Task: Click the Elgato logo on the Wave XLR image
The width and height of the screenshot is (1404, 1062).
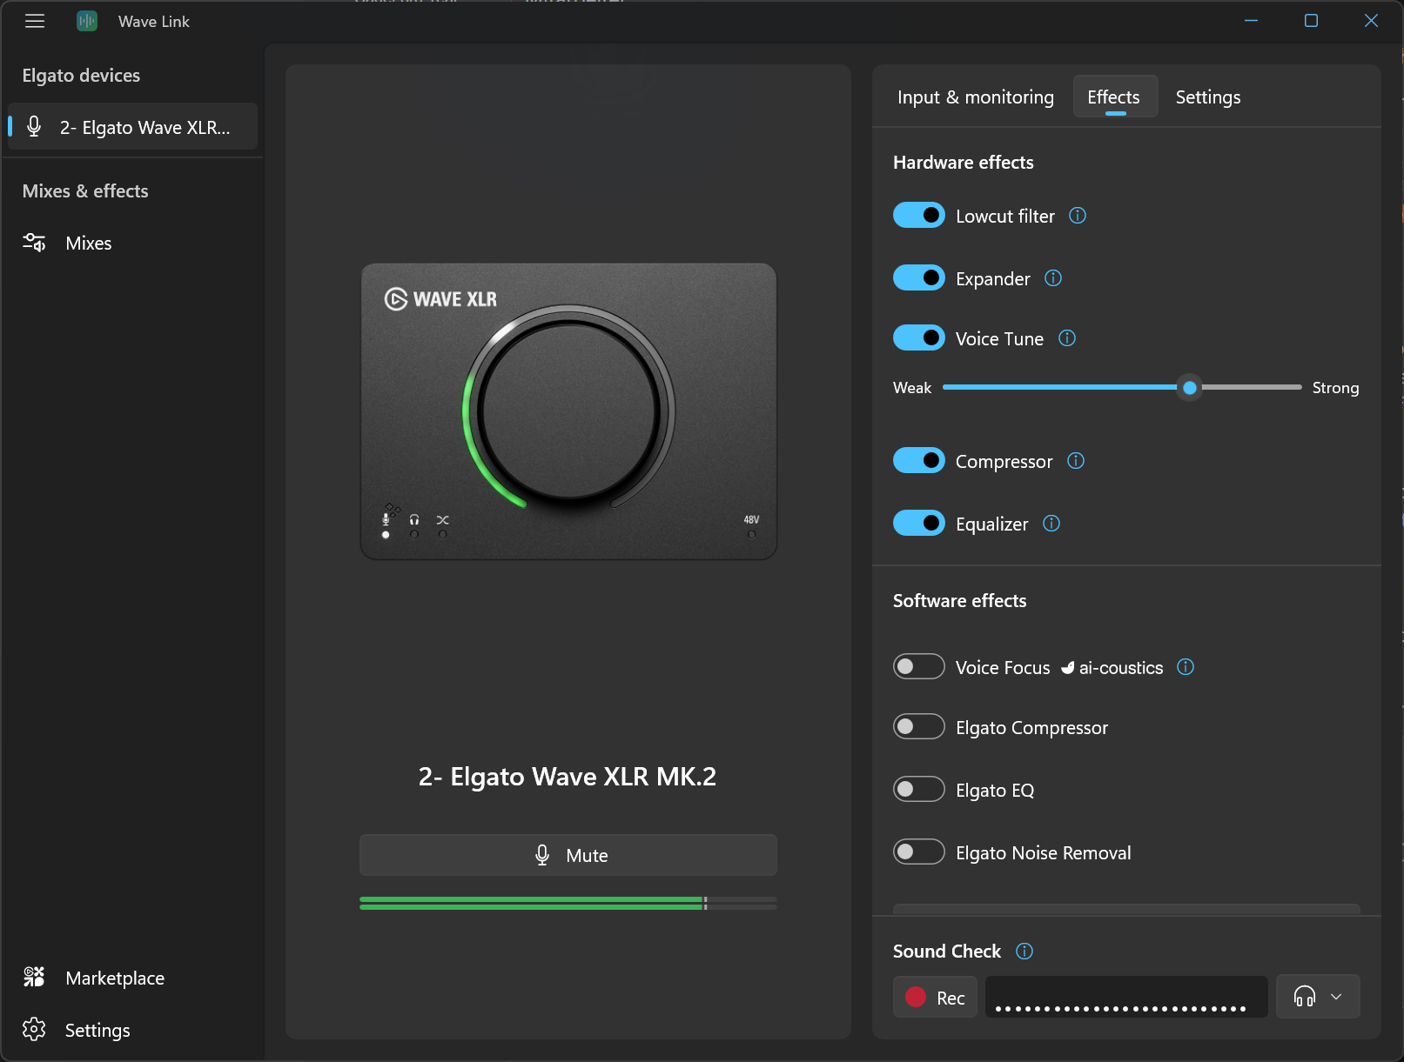Action: 396,299
